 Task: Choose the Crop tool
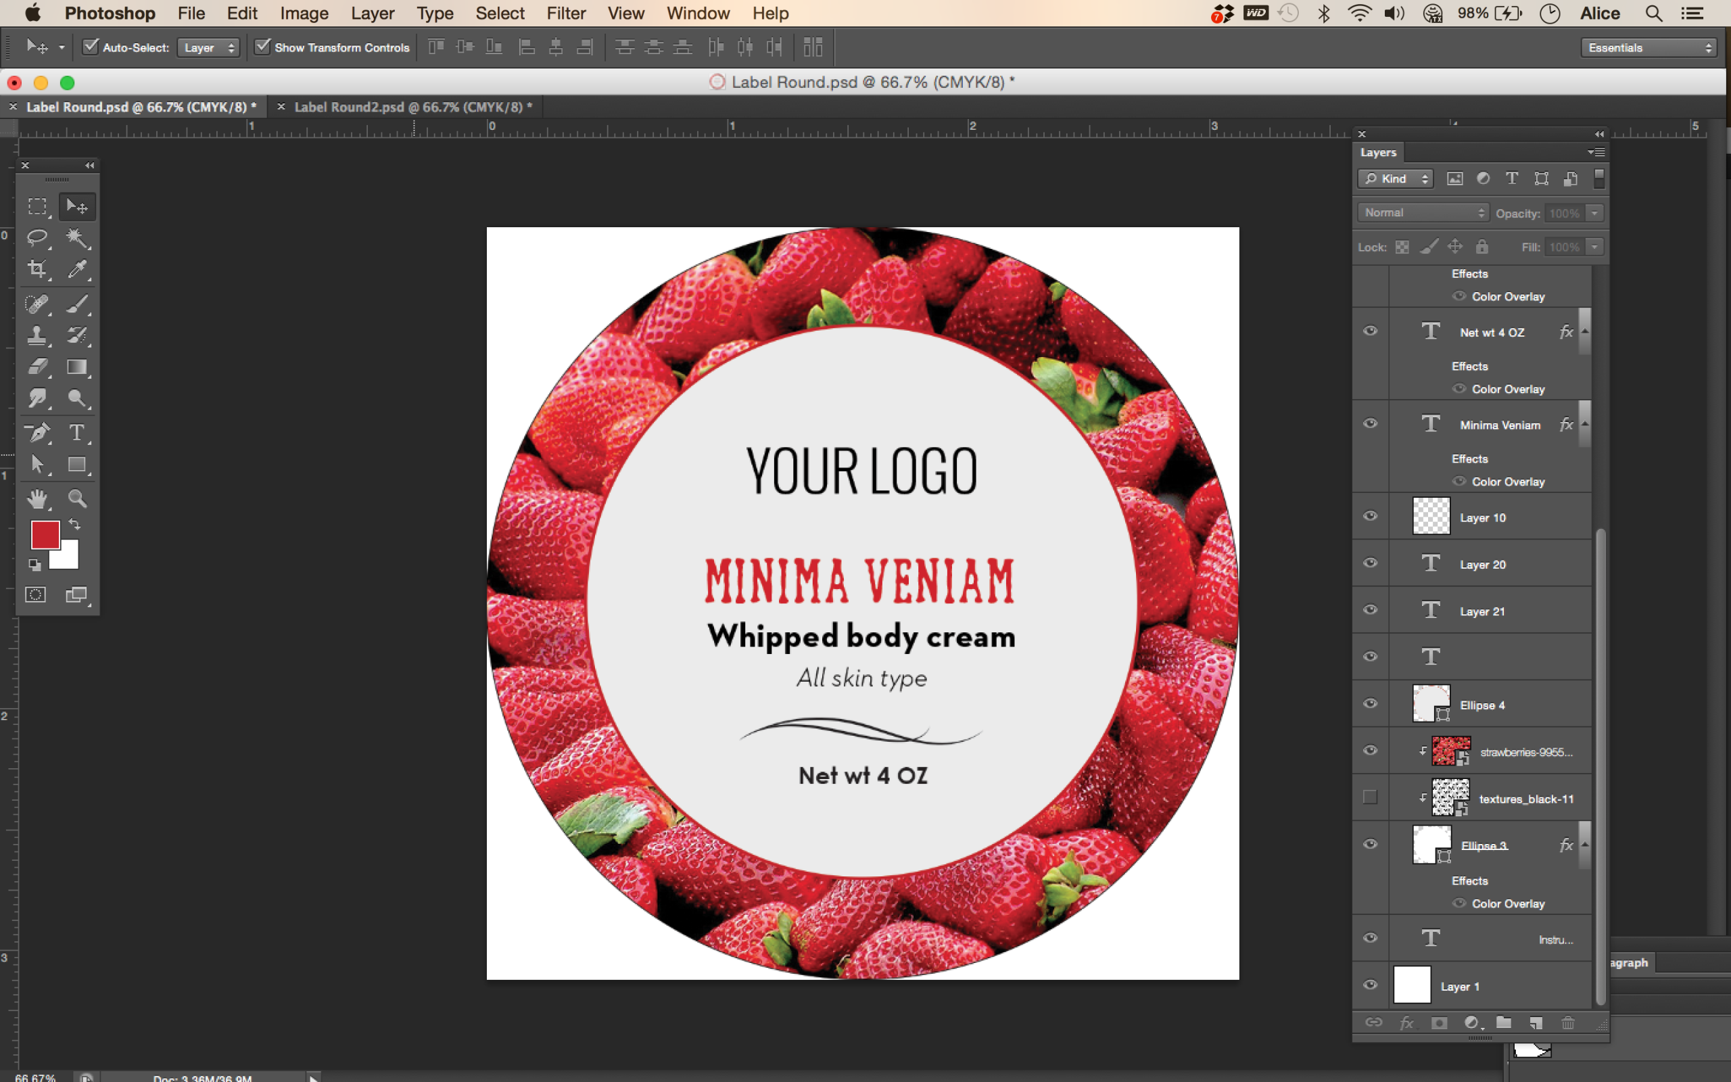[37, 269]
